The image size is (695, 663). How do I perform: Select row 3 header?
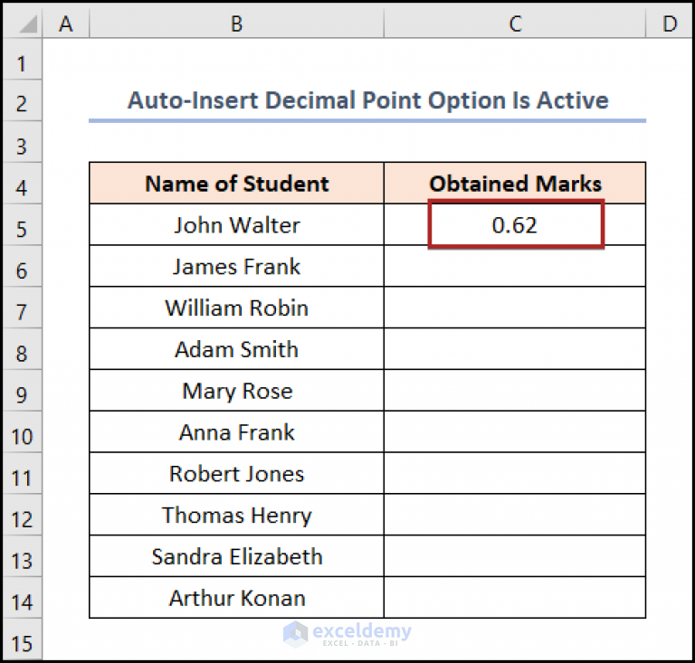click(x=22, y=142)
